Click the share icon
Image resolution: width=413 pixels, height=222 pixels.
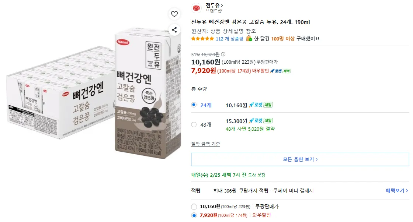tap(174, 30)
